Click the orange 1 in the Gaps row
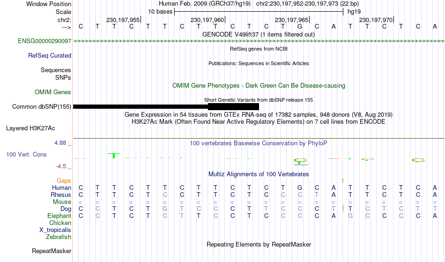The width and height of the screenshot is (445, 262). [x=342, y=181]
